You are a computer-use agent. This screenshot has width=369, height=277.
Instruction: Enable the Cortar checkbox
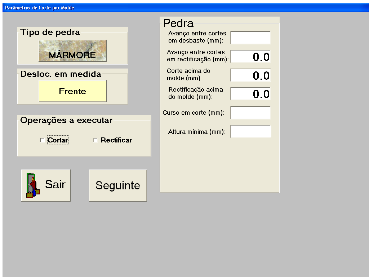click(42, 140)
